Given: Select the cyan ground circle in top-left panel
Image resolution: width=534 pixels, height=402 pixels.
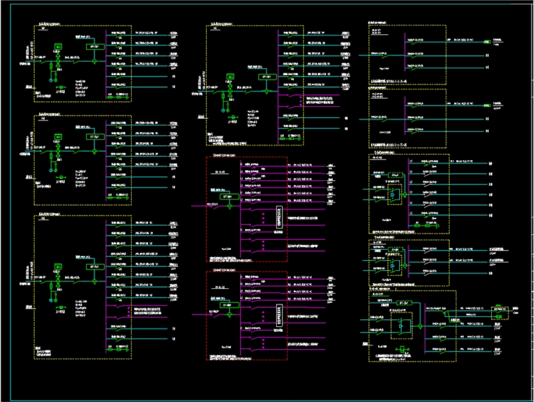Looking at the screenshot, I should (51, 80).
